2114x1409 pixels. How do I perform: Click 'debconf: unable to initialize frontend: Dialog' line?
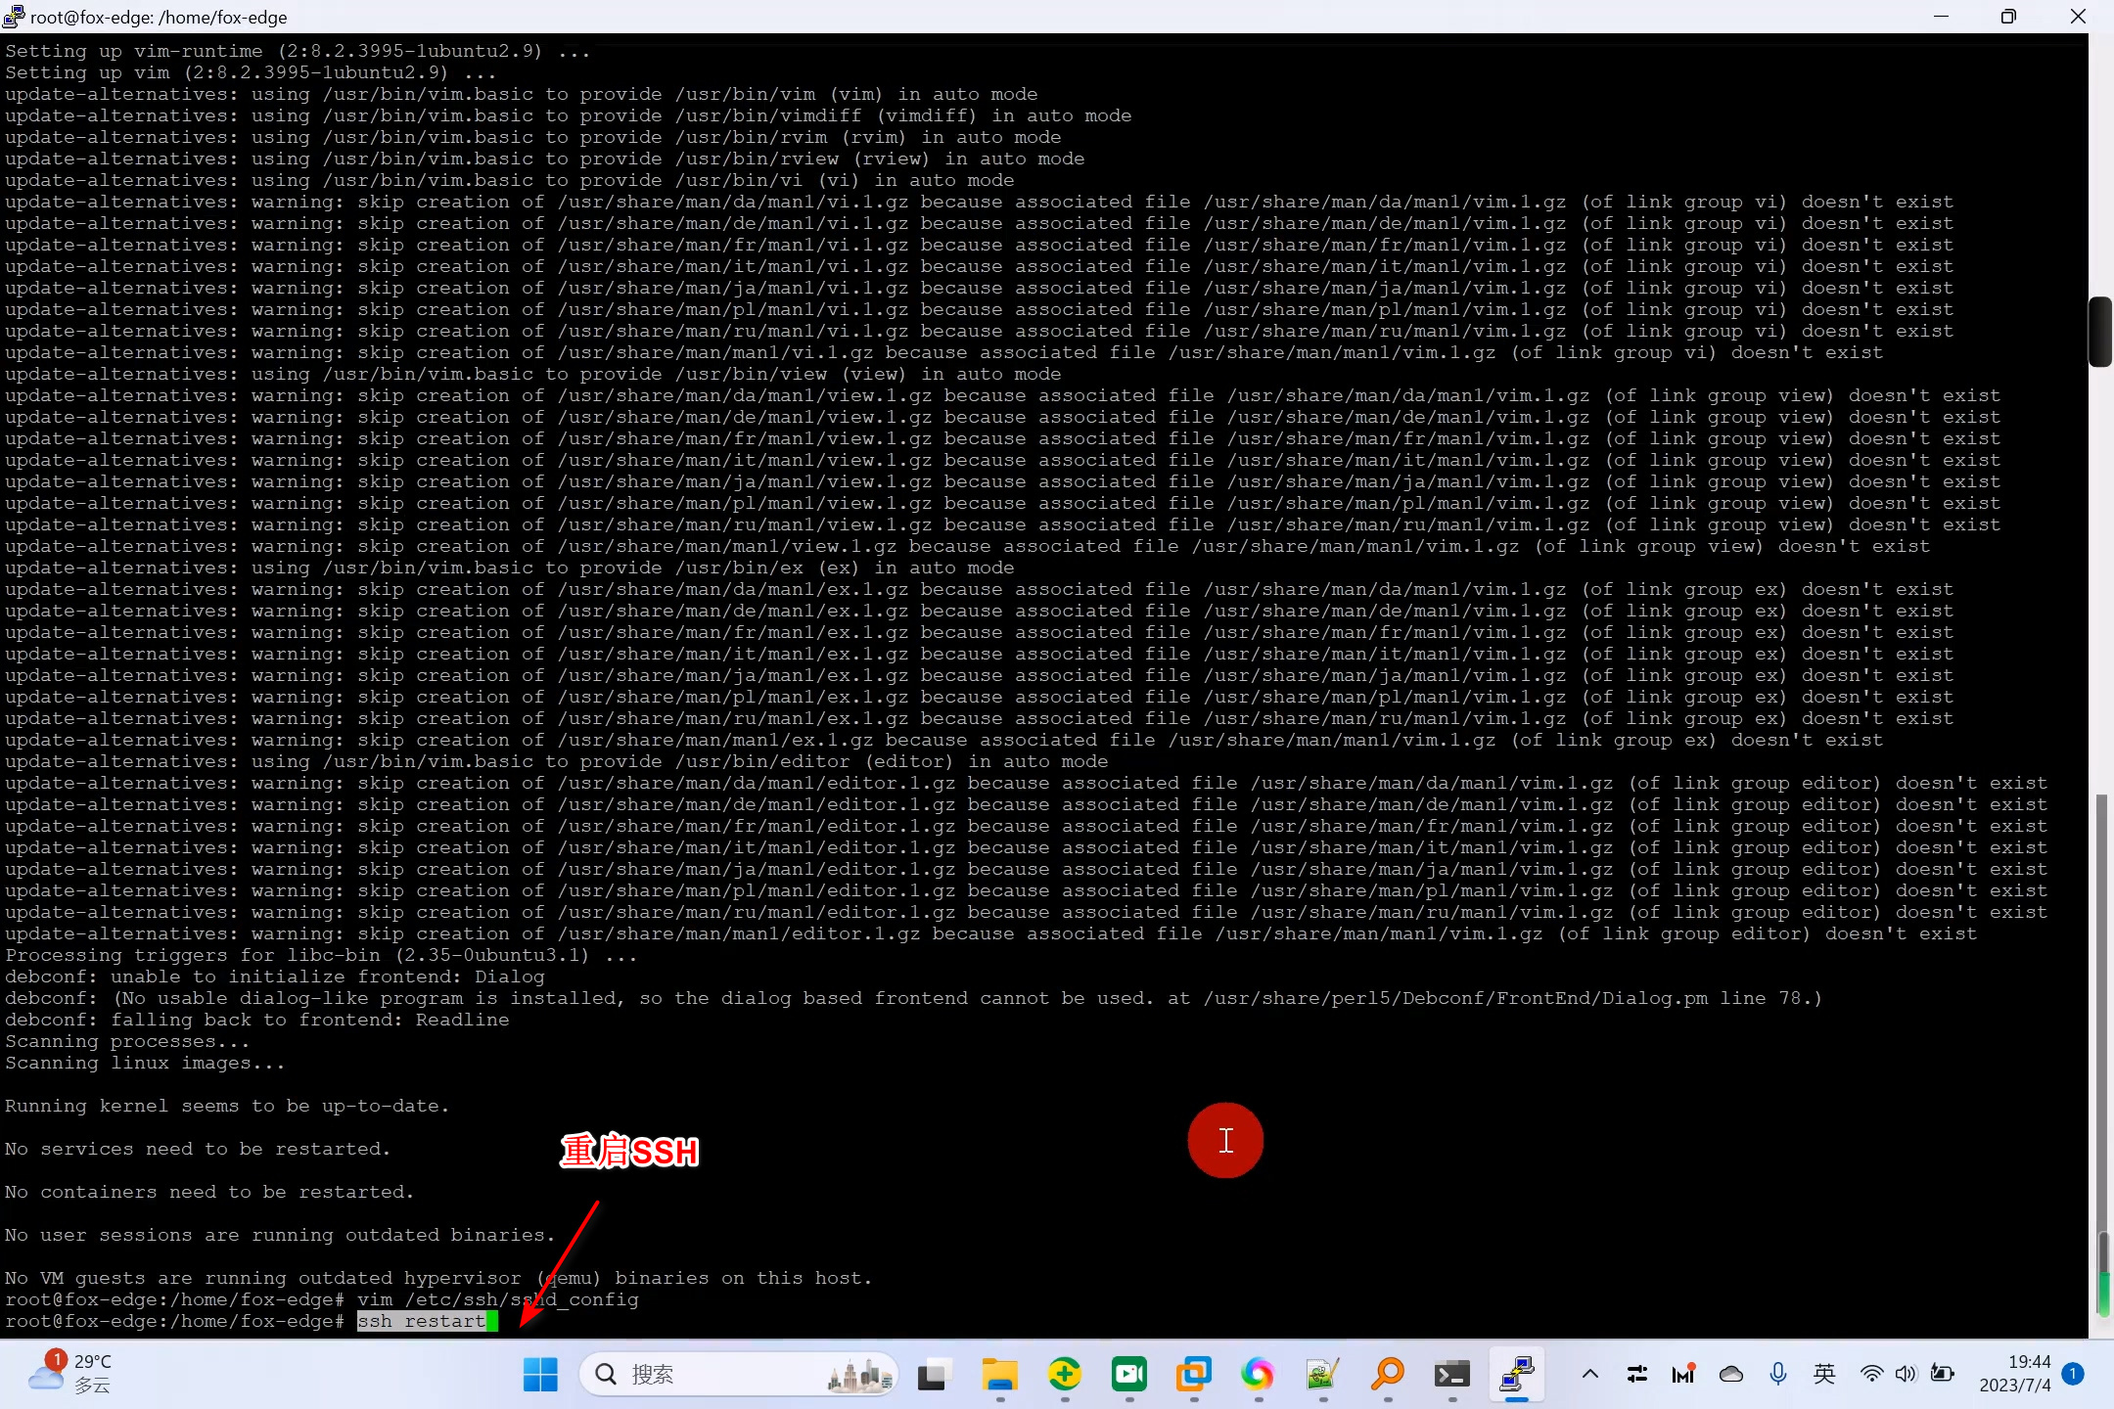click(275, 977)
